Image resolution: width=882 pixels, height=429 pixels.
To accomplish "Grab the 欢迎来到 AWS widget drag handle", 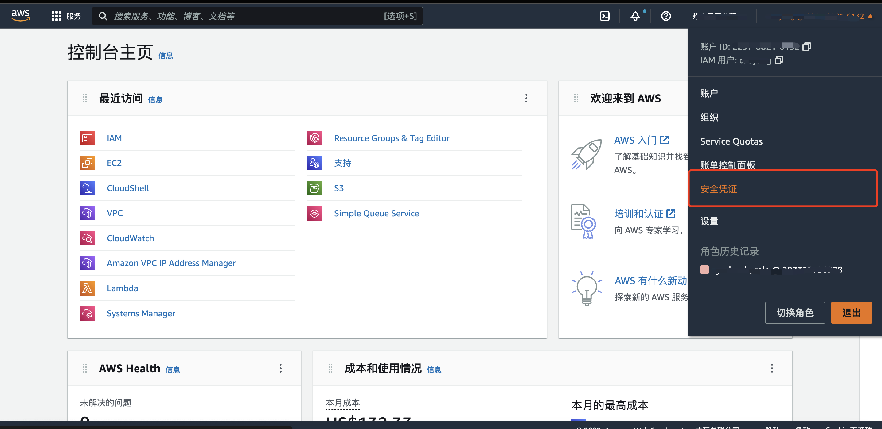I will (576, 99).
